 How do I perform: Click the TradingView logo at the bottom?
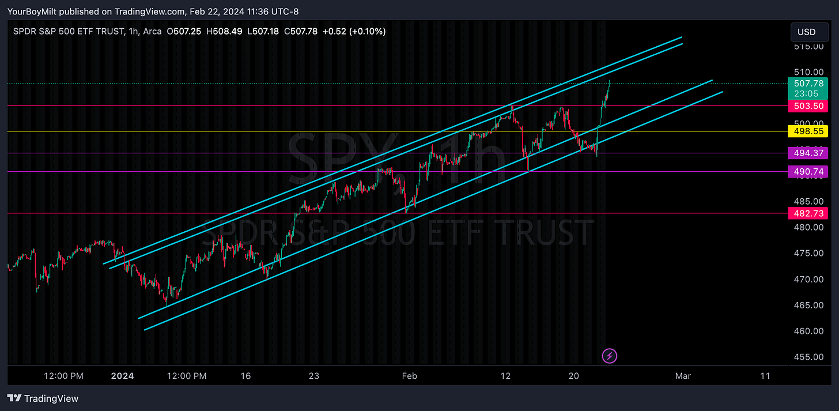[x=43, y=398]
